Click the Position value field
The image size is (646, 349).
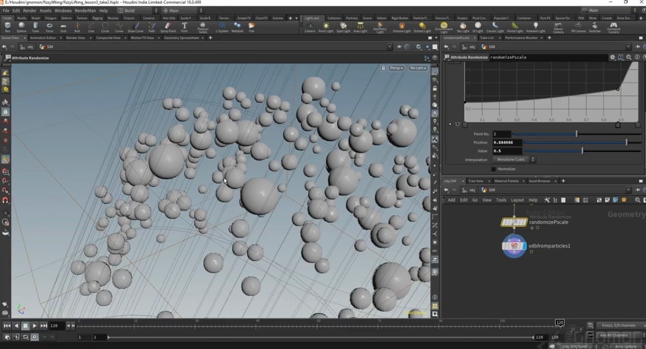pyautogui.click(x=507, y=143)
